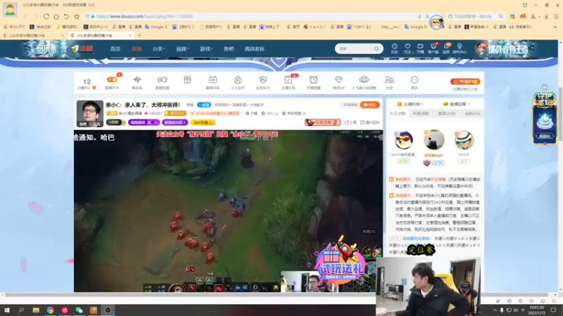Click the KXD39 white hat avatar

pos(464,140)
